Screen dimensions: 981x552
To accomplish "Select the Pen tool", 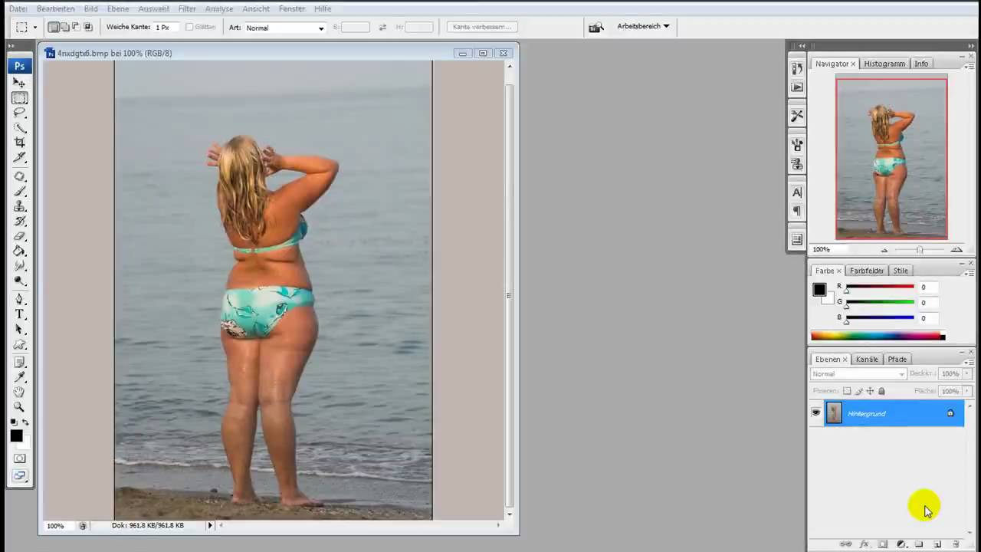I will click(20, 300).
